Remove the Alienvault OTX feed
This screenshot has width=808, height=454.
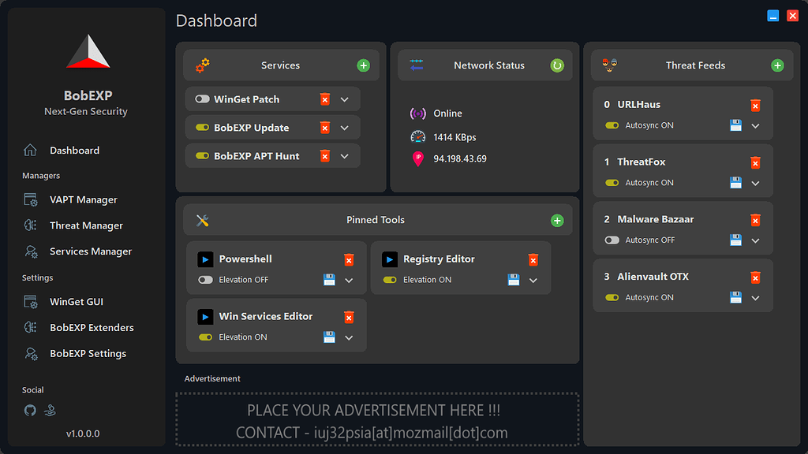(755, 277)
